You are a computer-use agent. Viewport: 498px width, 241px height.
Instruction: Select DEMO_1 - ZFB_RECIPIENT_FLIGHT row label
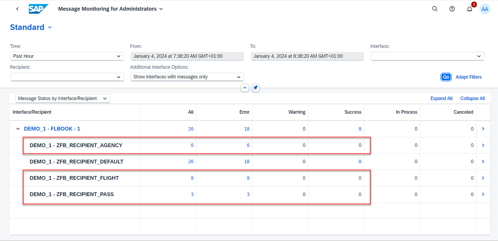pos(74,178)
